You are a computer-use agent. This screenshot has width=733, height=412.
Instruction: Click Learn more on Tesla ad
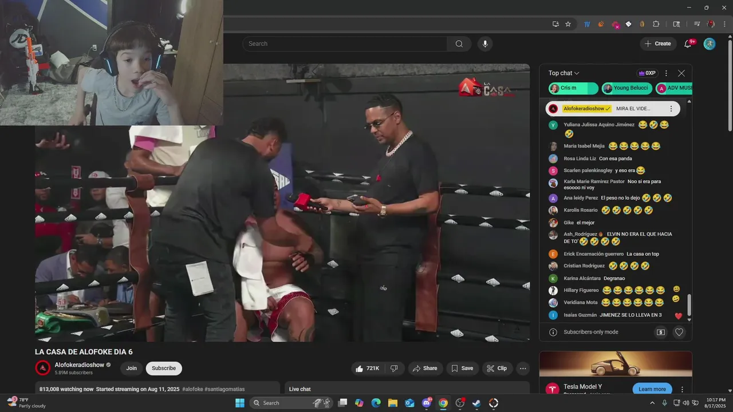coord(652,389)
